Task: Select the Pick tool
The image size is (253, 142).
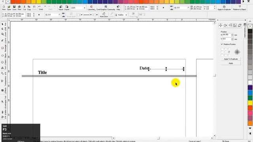Action: (x=2, y=24)
